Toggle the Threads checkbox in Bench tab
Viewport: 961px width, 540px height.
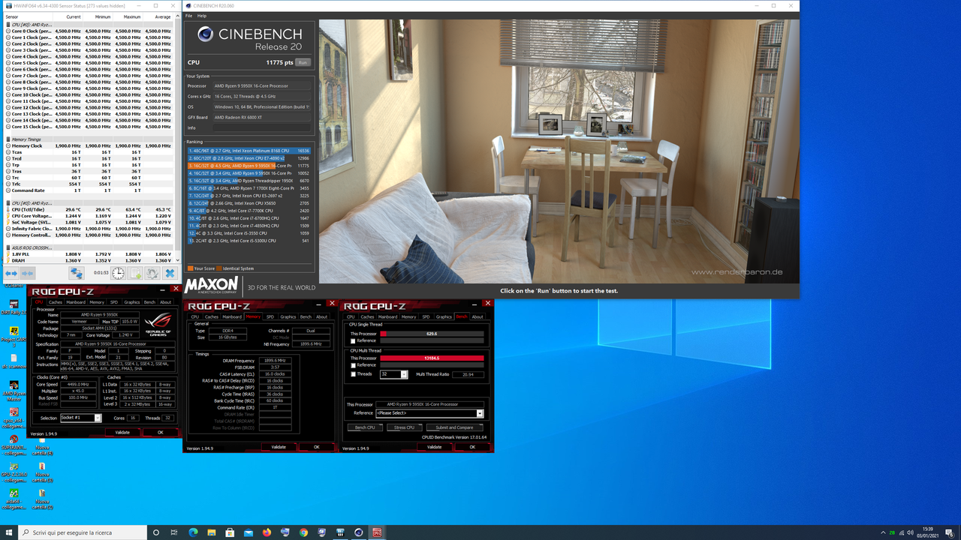(353, 374)
